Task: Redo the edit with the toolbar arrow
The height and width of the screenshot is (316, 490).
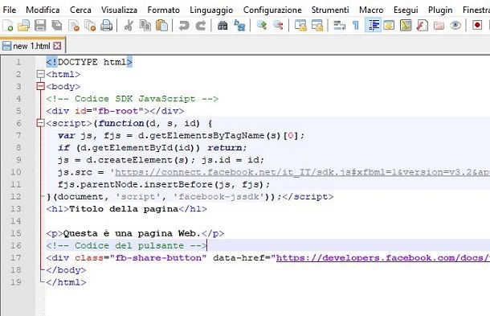Action: click(x=200, y=26)
